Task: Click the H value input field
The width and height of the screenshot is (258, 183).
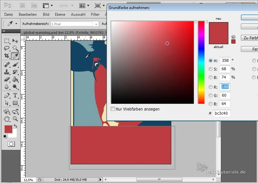Action: (225, 61)
